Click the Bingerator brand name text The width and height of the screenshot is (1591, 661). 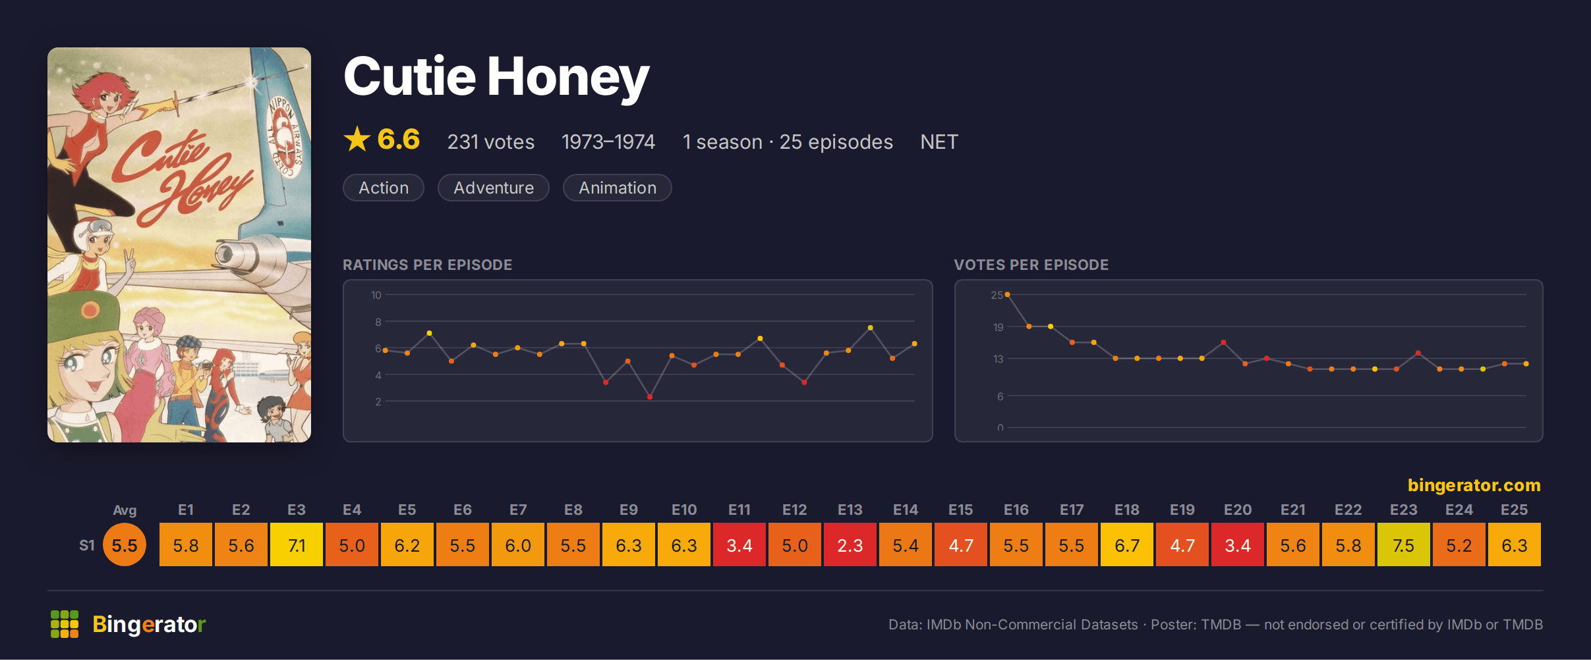tap(149, 624)
